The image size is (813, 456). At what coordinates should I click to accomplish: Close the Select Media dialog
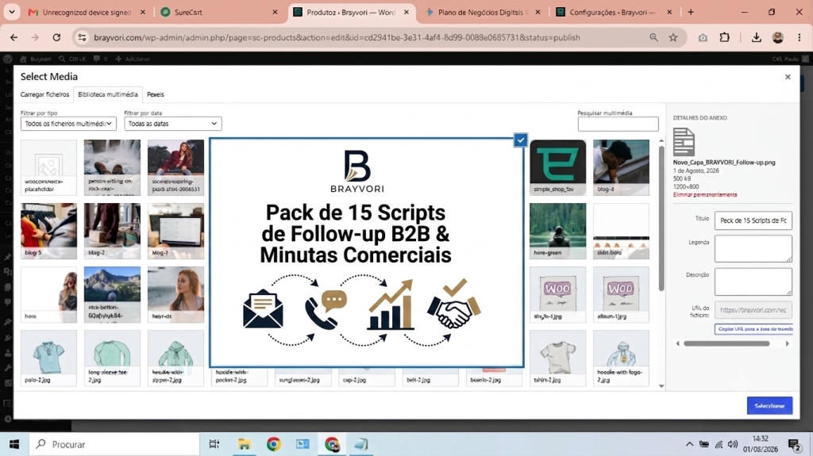788,77
